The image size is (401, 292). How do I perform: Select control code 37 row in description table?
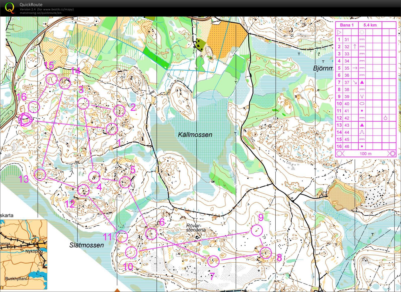366,82
